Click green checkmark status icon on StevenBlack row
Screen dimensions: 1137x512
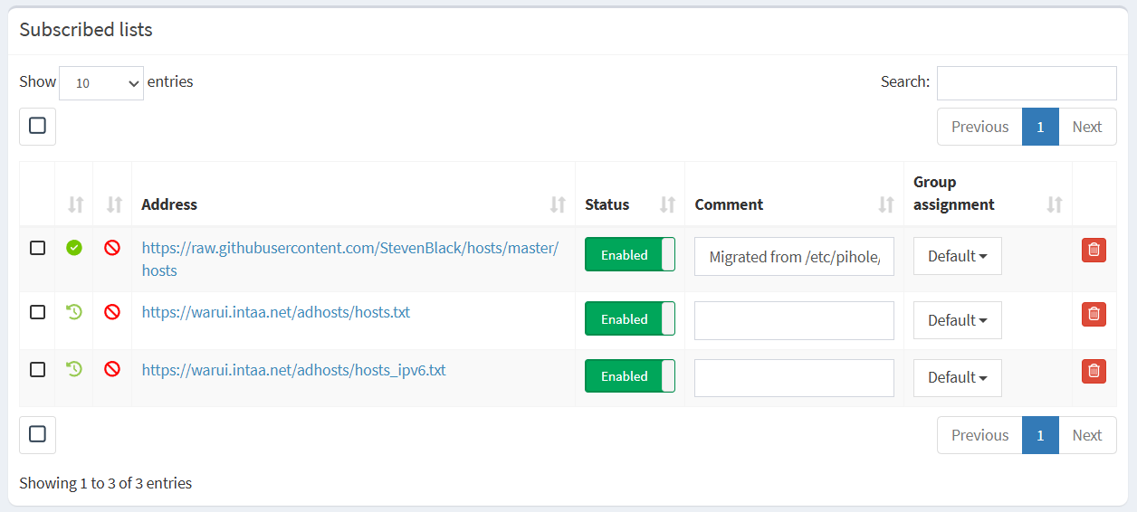pos(74,247)
